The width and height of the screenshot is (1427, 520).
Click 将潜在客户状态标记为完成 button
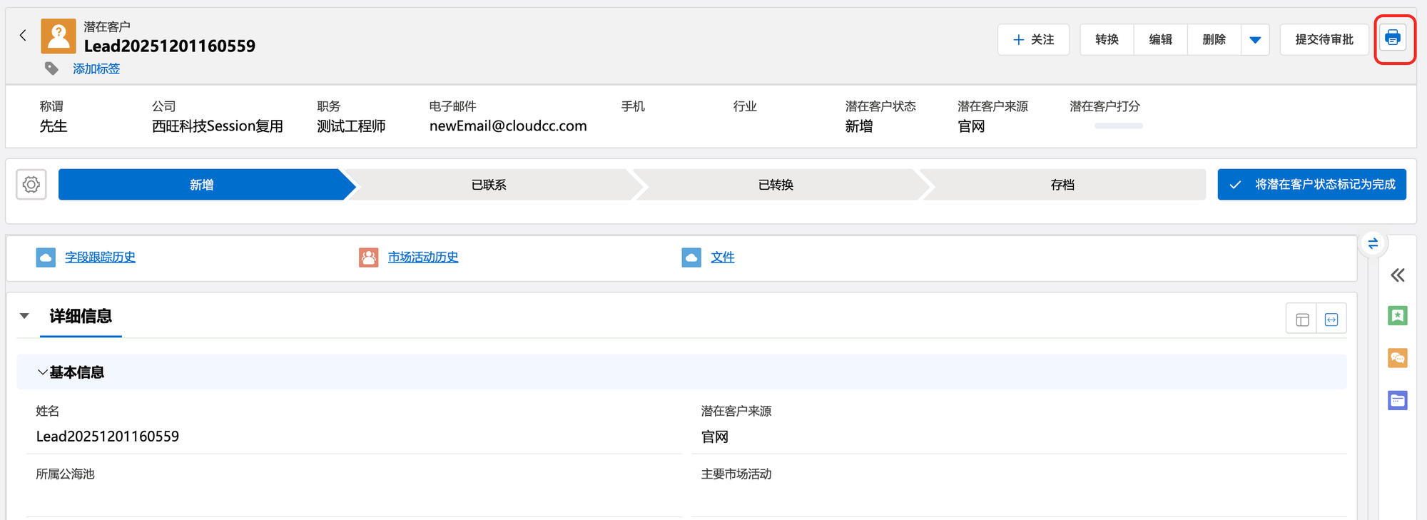pos(1311,185)
